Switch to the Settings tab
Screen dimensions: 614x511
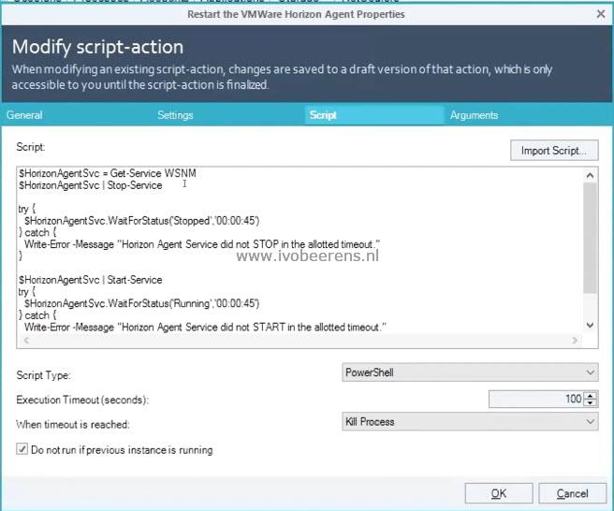coord(175,115)
